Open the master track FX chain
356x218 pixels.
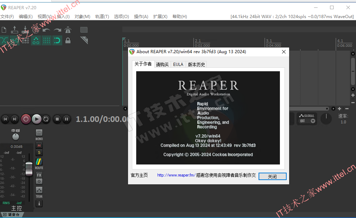tap(39, 175)
